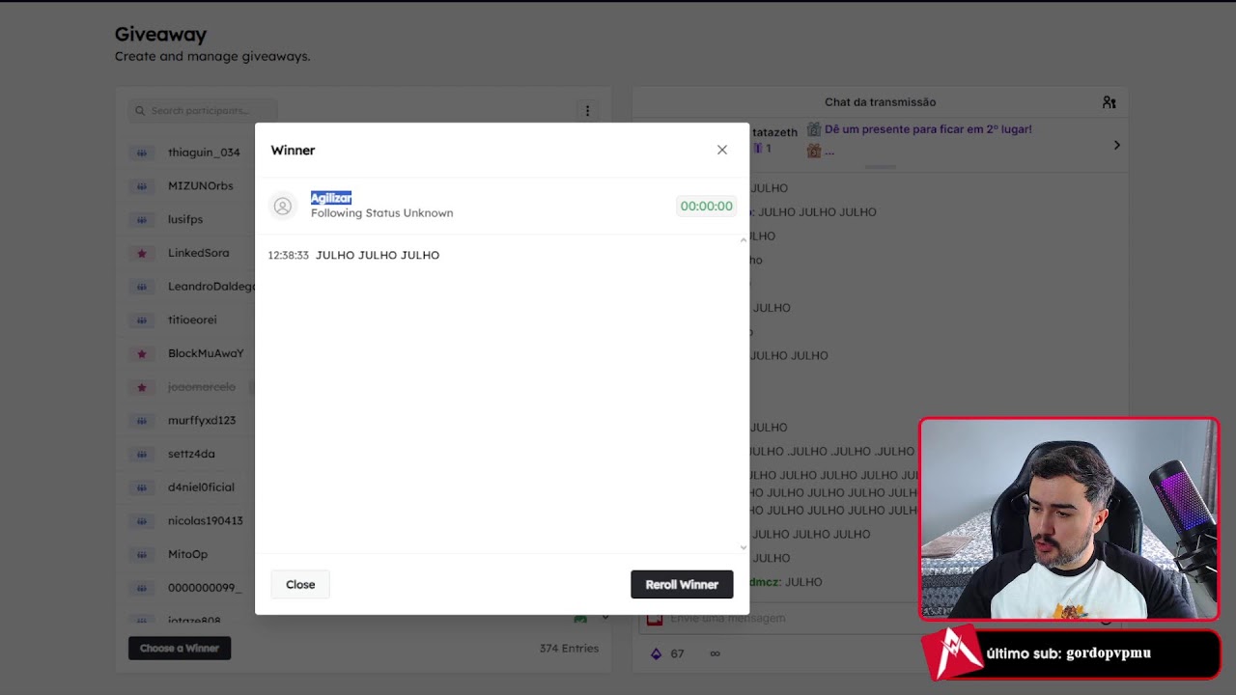The height and width of the screenshot is (695, 1236).
Task: Click the Search participants field
Action: (x=203, y=110)
